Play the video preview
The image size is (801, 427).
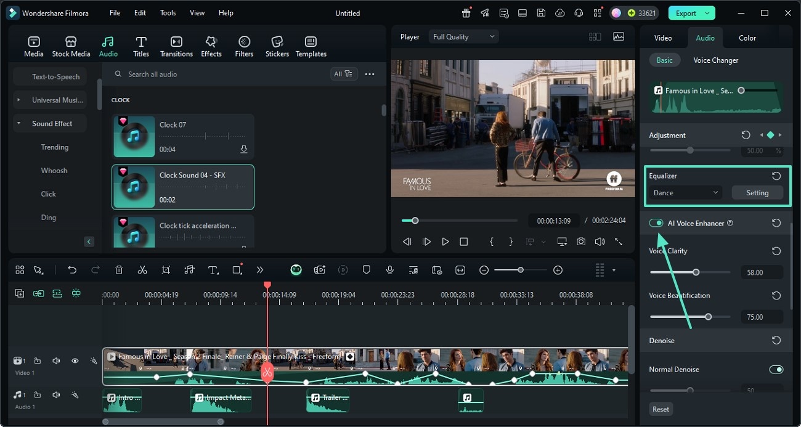[x=445, y=242]
